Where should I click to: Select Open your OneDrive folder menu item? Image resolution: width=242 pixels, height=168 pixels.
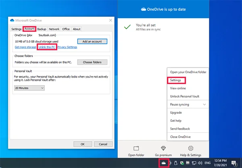pyautogui.click(x=188, y=72)
